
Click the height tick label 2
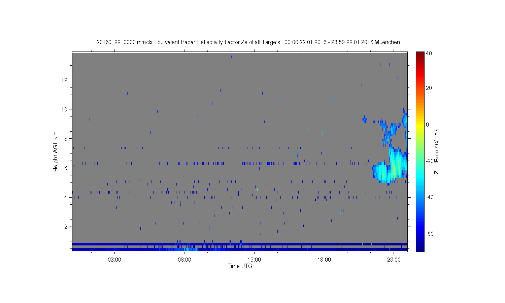(66, 227)
